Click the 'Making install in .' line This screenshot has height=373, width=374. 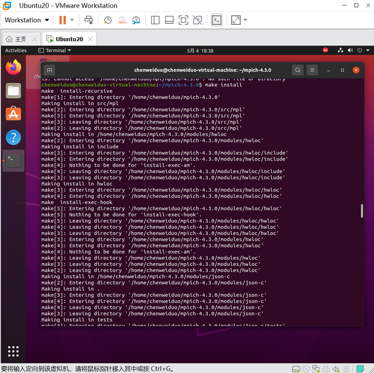coord(70,289)
